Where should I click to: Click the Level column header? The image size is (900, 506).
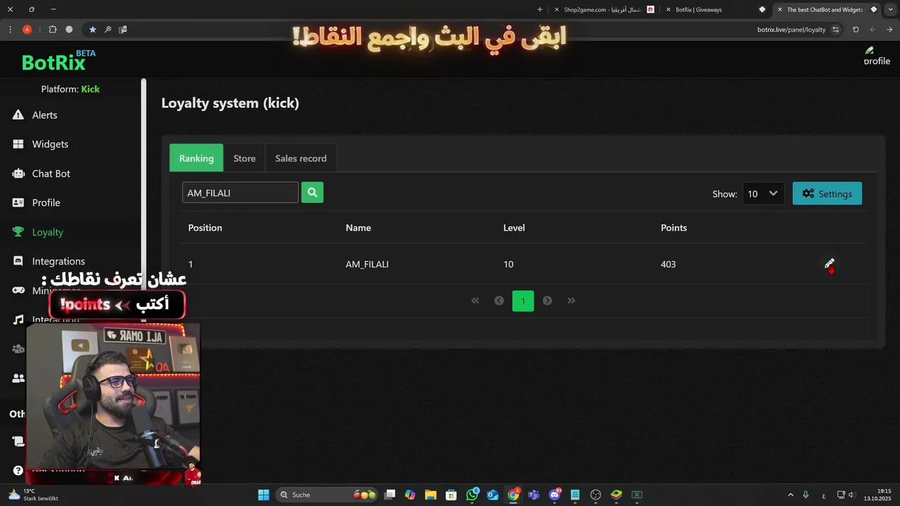click(x=514, y=228)
